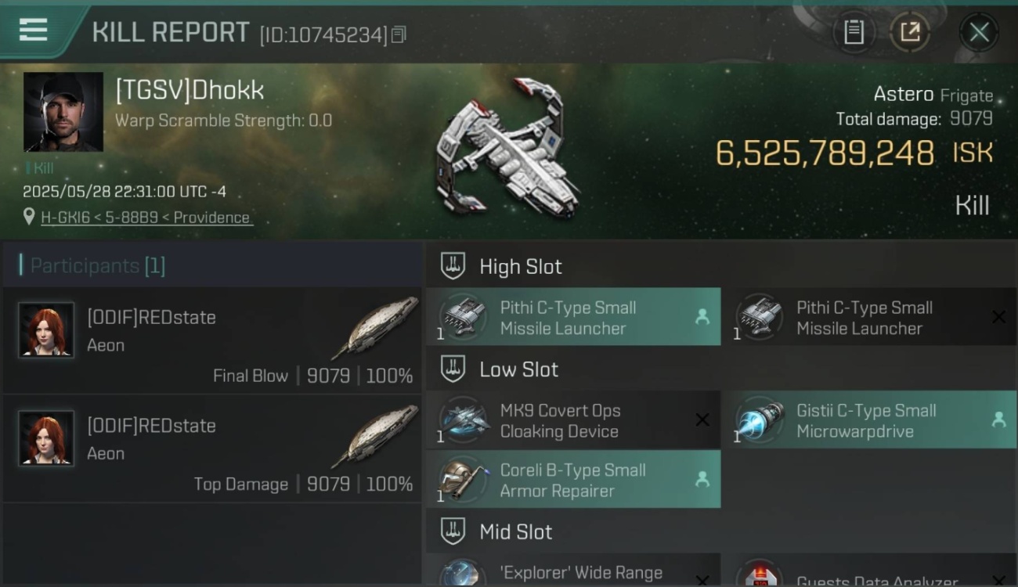This screenshot has width=1018, height=587.
Task: Select the first Pithi C-Type Small Missile Launcher
Action: (x=573, y=317)
